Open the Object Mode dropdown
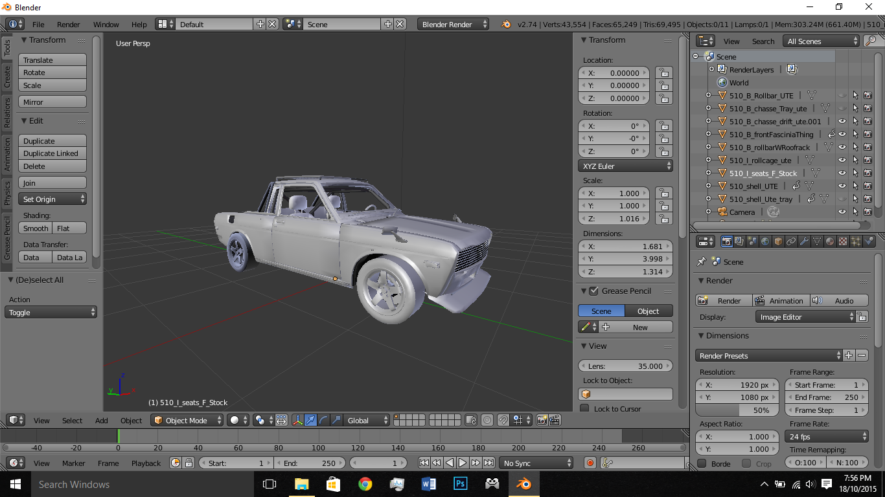The image size is (885, 497). click(x=187, y=420)
